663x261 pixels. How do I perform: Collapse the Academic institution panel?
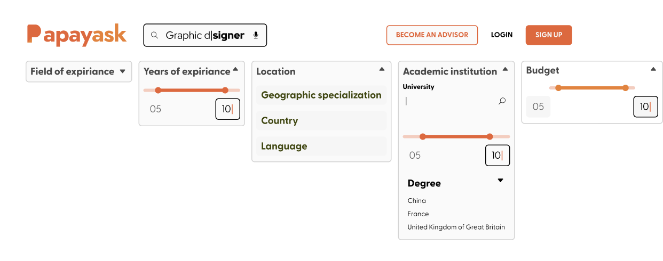coord(505,69)
